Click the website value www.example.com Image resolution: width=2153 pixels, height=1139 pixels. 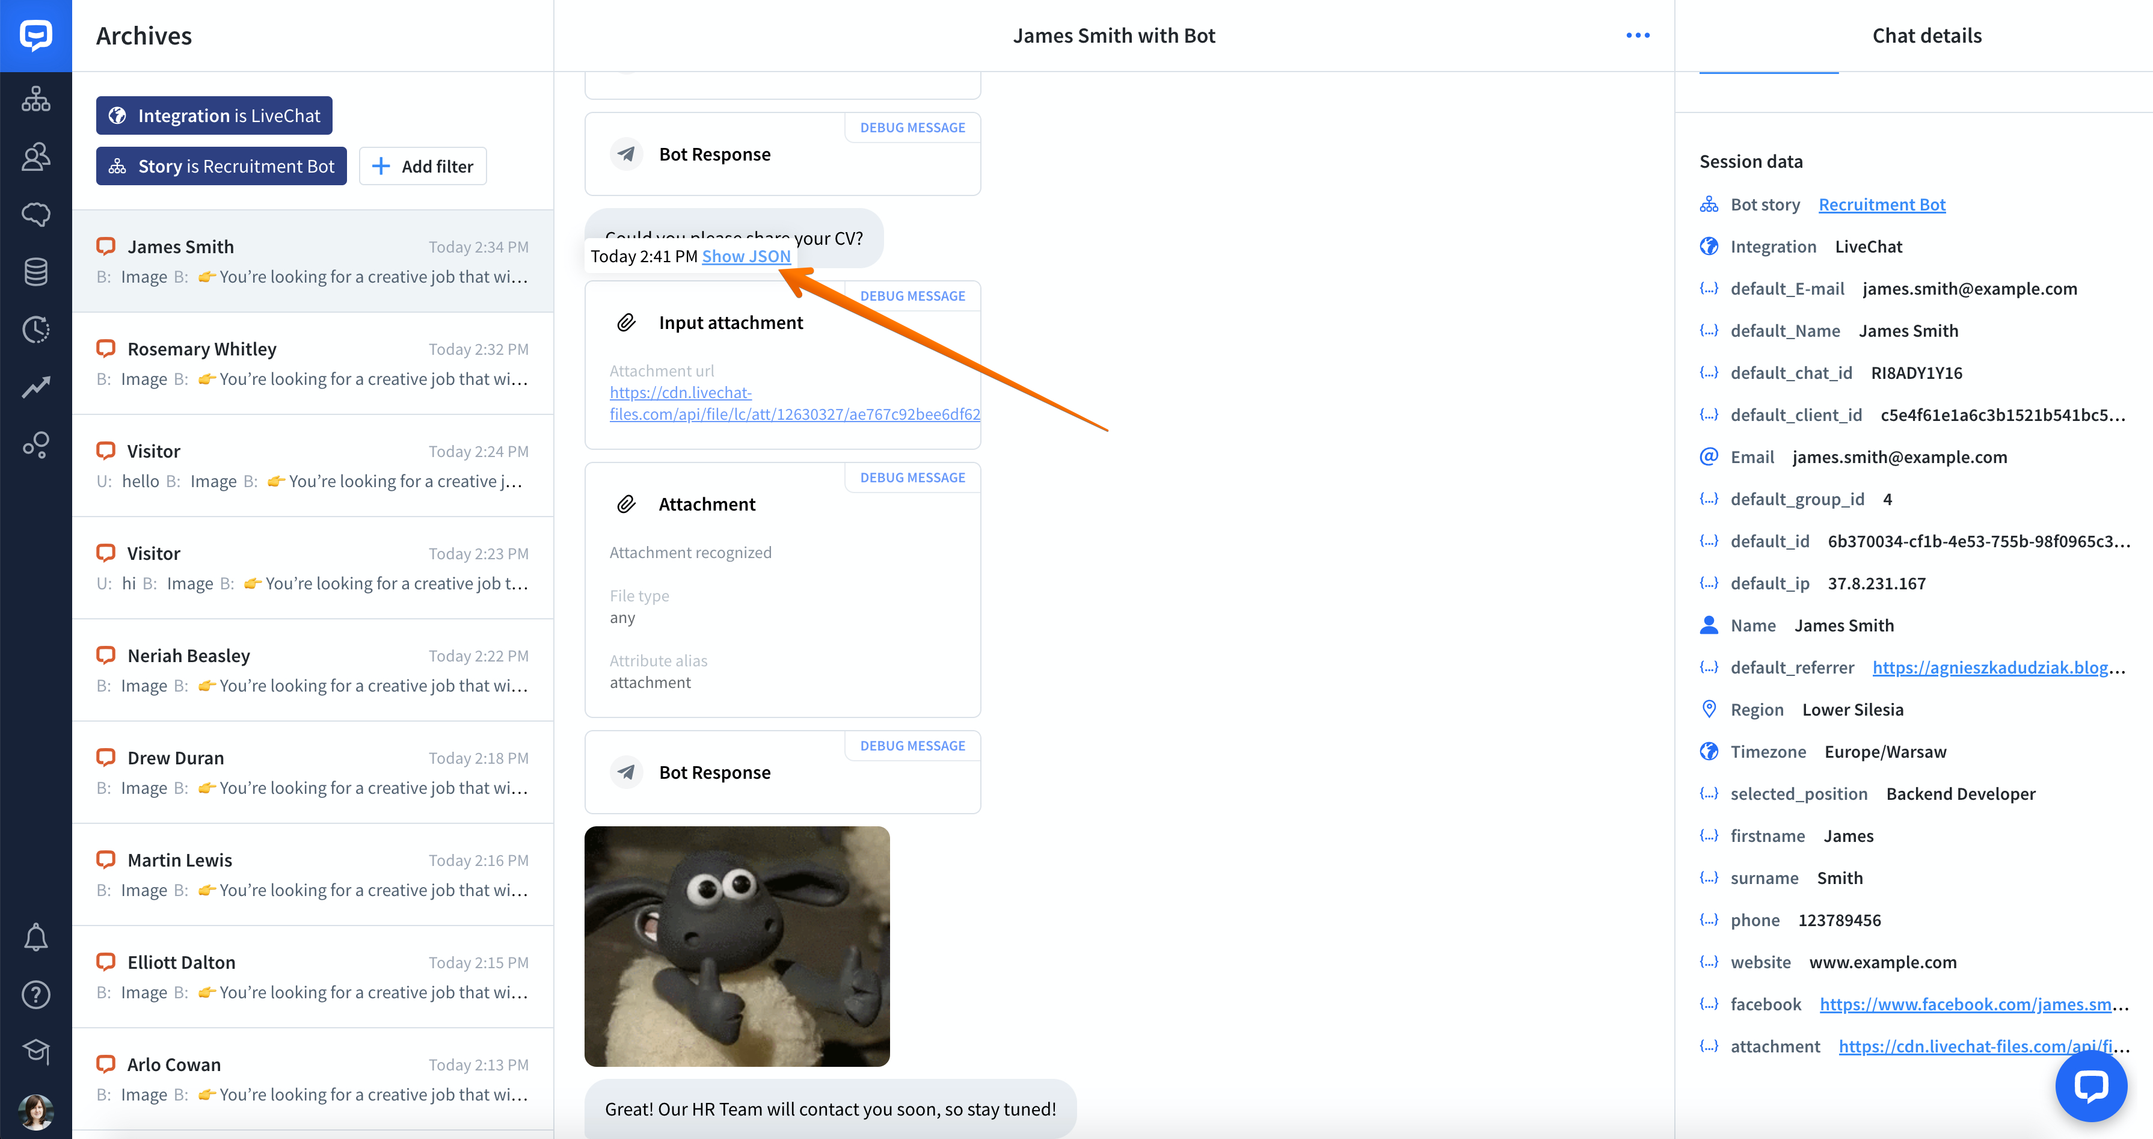[1883, 962]
